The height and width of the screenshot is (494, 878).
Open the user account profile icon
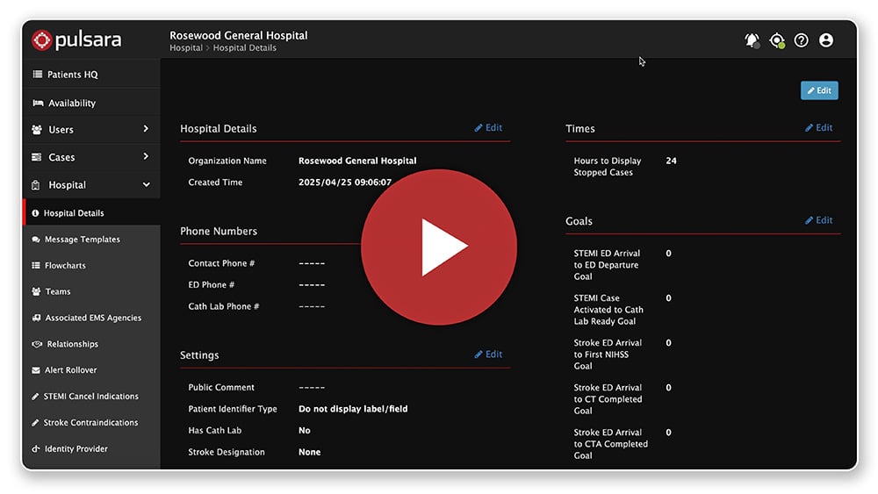click(826, 40)
